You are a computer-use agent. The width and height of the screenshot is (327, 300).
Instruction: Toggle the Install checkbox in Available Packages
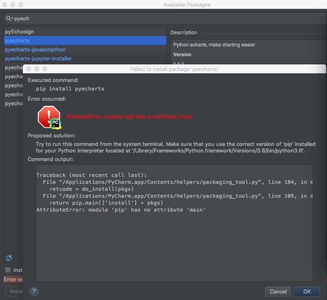click(x=8, y=270)
